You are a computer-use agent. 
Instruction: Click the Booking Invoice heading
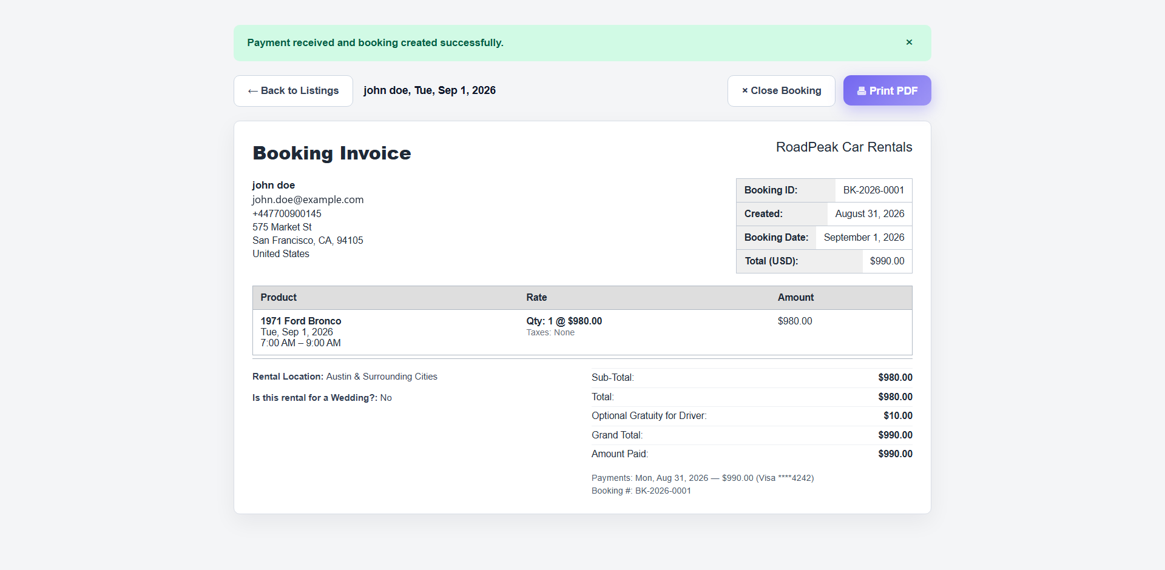click(332, 153)
